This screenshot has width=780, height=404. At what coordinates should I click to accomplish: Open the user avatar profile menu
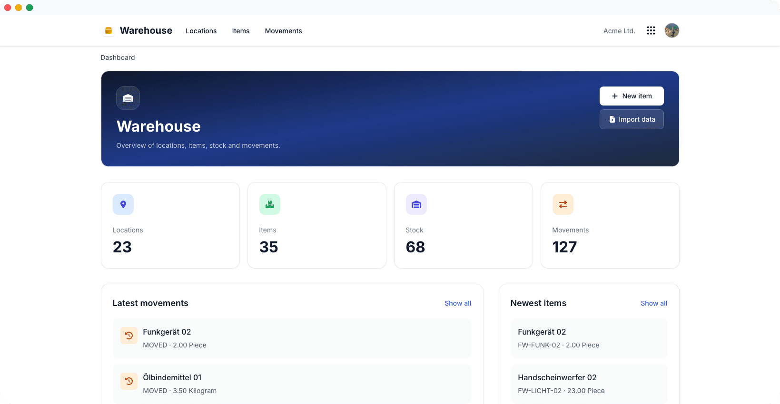pos(672,30)
